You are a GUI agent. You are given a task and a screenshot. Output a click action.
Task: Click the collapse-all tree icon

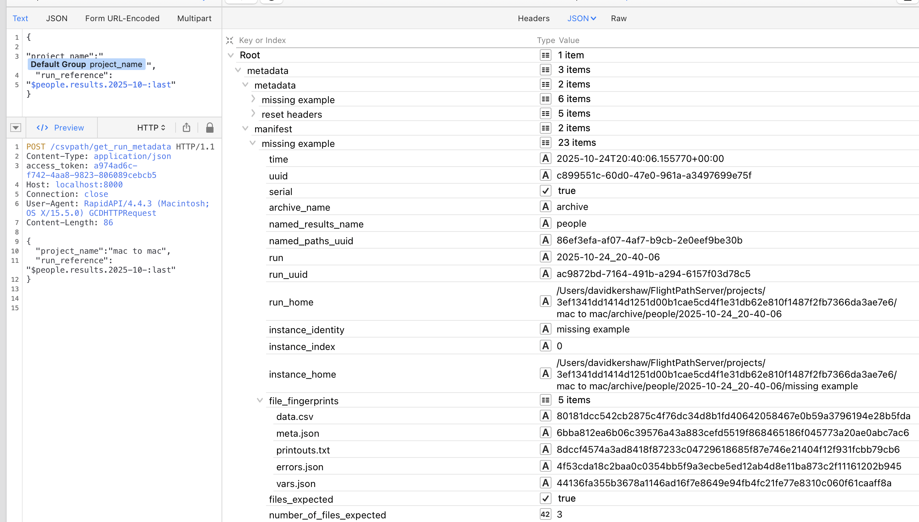230,40
